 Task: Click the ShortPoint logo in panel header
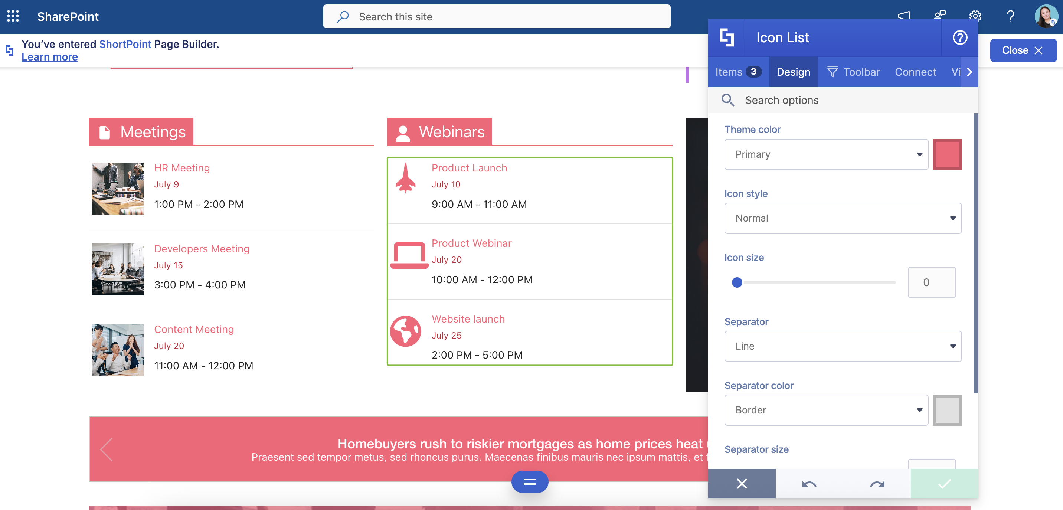(726, 37)
